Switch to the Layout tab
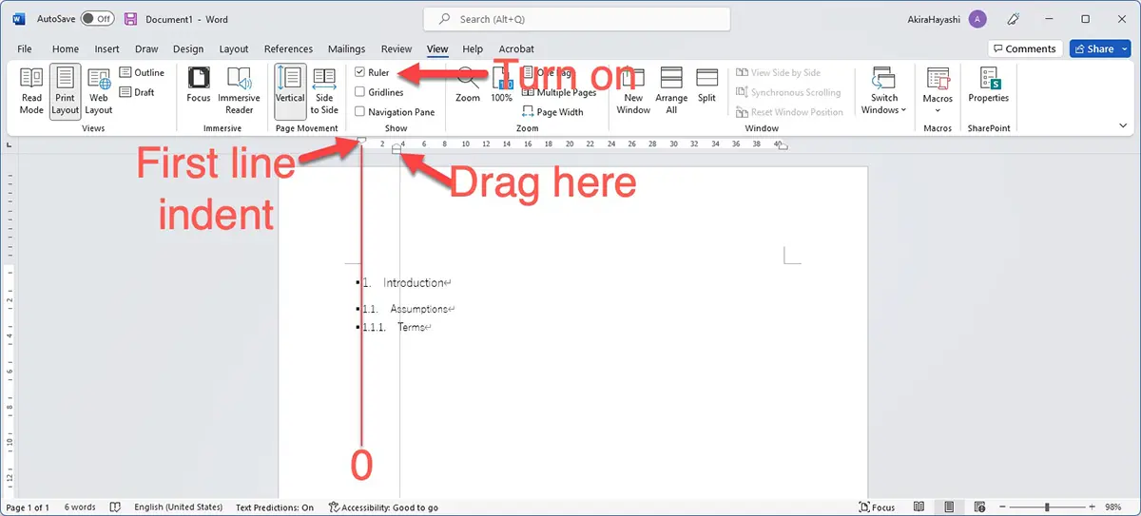This screenshot has height=516, width=1141. (234, 49)
